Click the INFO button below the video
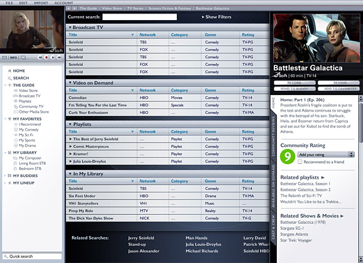This screenshot has width=363, height=263. [x=14, y=58]
